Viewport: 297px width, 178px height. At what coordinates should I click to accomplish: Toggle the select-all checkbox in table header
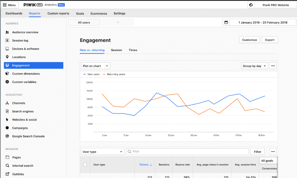coord(85,165)
